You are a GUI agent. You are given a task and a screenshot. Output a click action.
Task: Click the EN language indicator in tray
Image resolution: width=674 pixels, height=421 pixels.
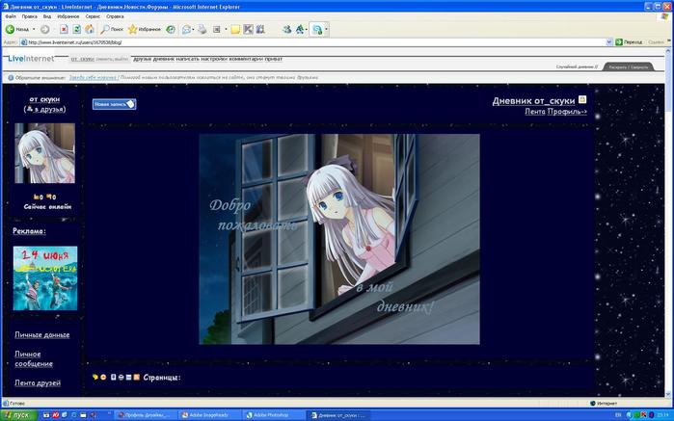pos(618,415)
